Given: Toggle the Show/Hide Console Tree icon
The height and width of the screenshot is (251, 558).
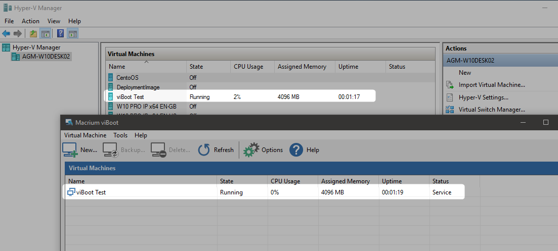Looking at the screenshot, I should 45,34.
